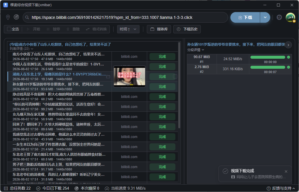Click the green check of segment #2
The height and width of the screenshot is (192, 299).
[288, 67]
